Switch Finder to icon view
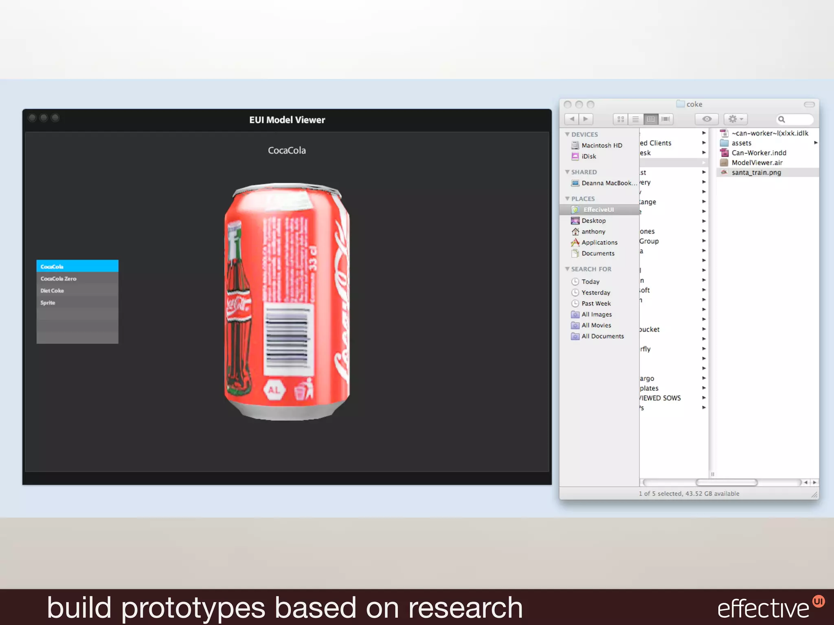 point(621,119)
